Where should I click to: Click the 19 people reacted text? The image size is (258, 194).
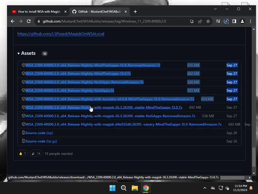click(x=58, y=154)
